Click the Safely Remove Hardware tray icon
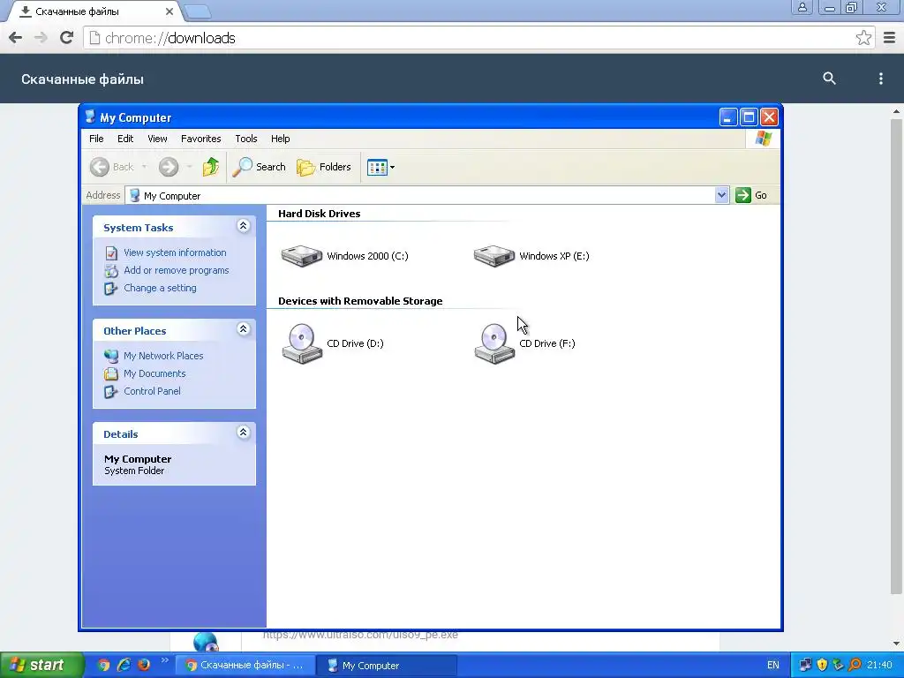 tap(839, 666)
